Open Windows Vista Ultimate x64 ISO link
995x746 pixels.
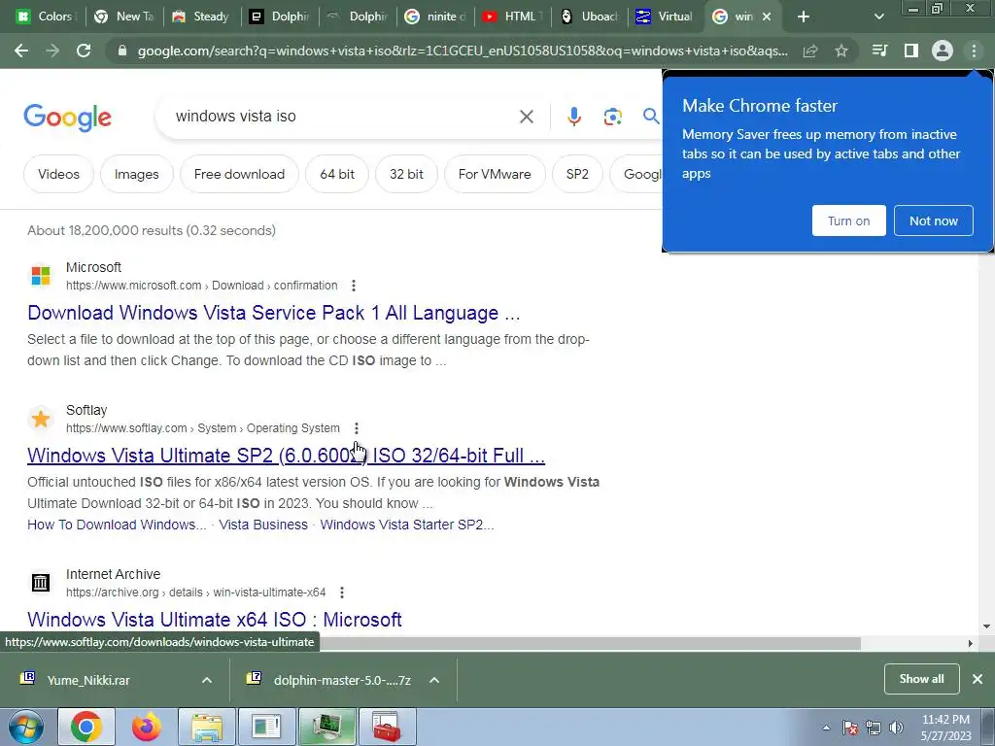tap(215, 619)
